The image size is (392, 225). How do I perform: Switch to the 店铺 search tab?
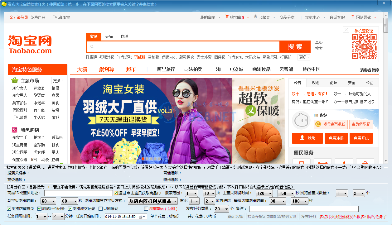[x=125, y=36]
